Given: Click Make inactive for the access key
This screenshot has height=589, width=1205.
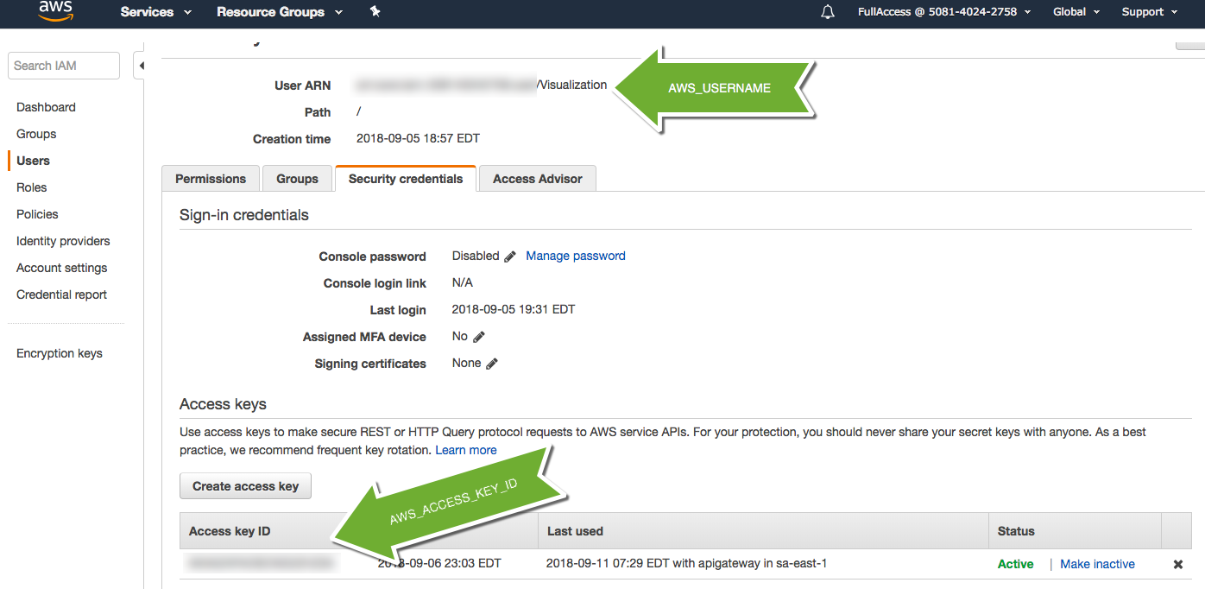Looking at the screenshot, I should 1097,564.
